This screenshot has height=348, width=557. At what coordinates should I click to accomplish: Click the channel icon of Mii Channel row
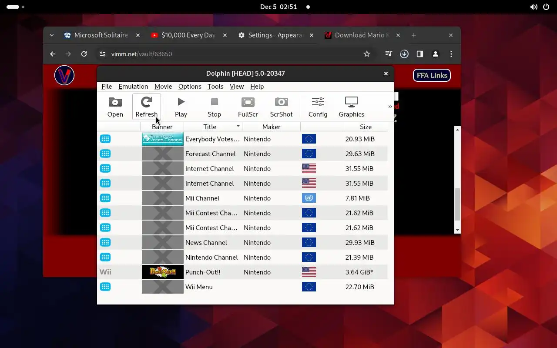tap(105, 198)
